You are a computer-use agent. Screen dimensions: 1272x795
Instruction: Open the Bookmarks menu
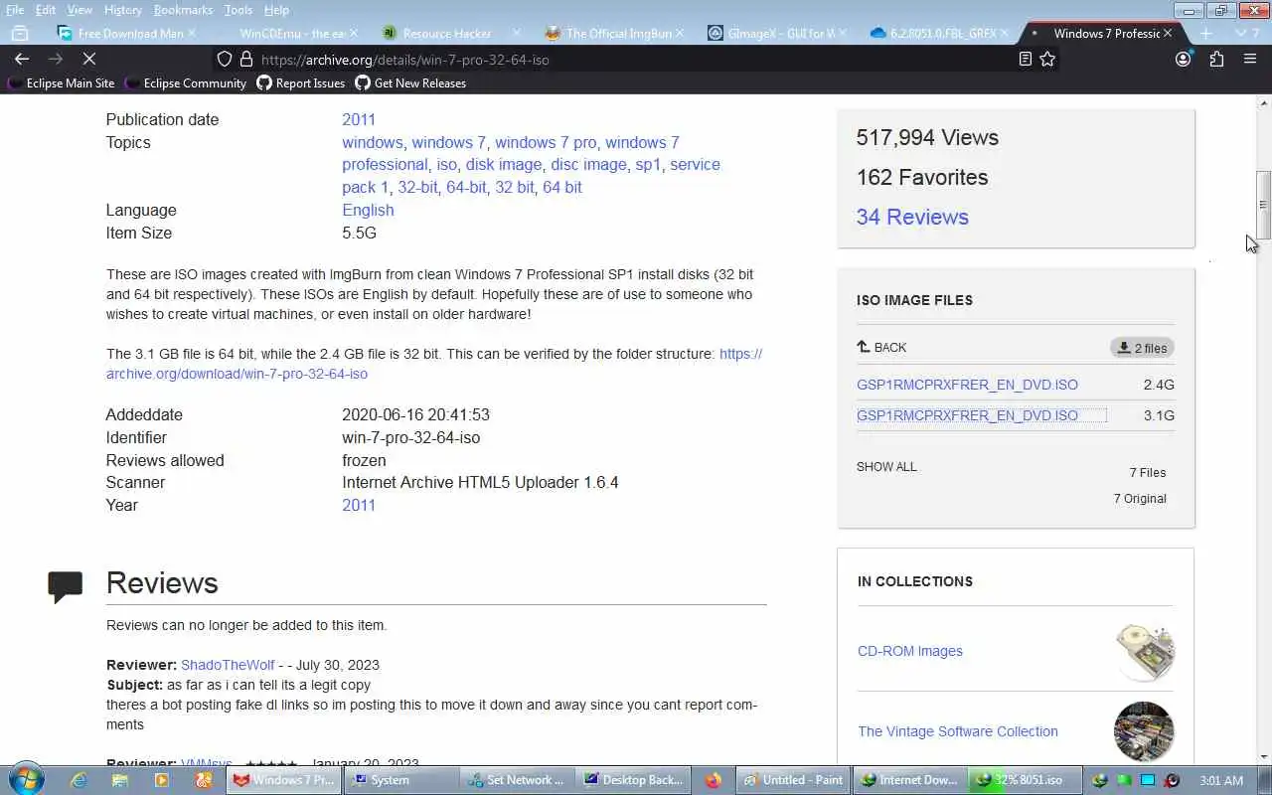[183, 10]
